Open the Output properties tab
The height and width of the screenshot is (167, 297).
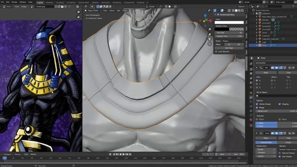point(251,74)
